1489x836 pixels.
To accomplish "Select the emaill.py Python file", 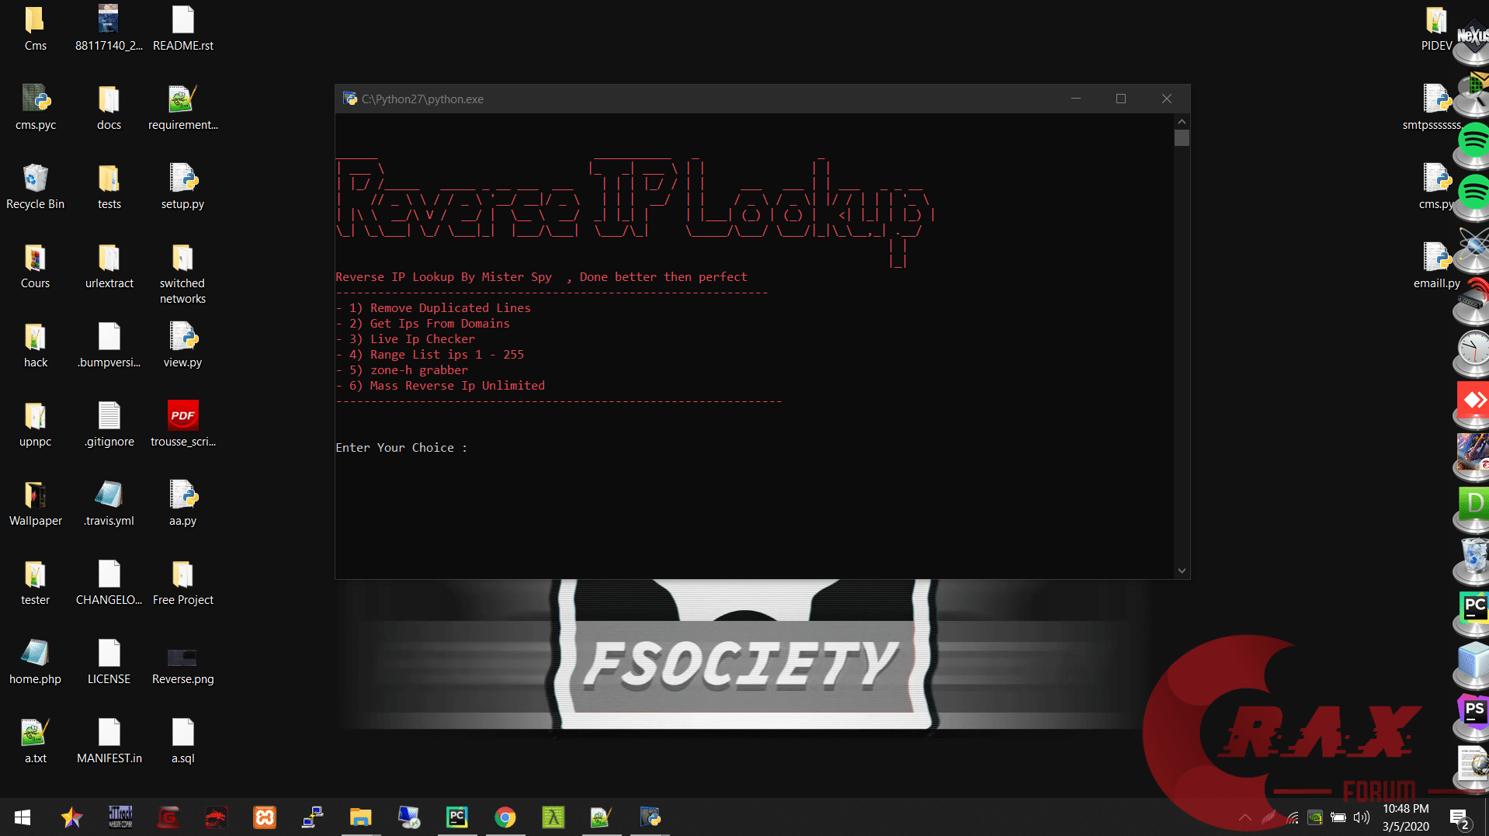I will pyautogui.click(x=1436, y=266).
